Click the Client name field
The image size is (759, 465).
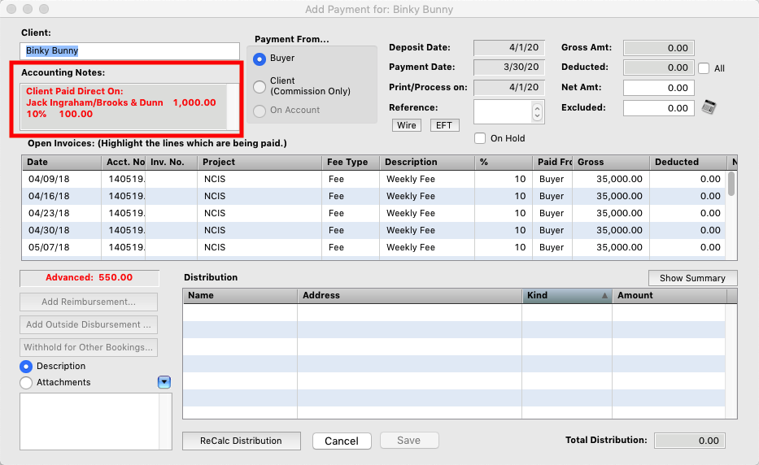coord(129,50)
